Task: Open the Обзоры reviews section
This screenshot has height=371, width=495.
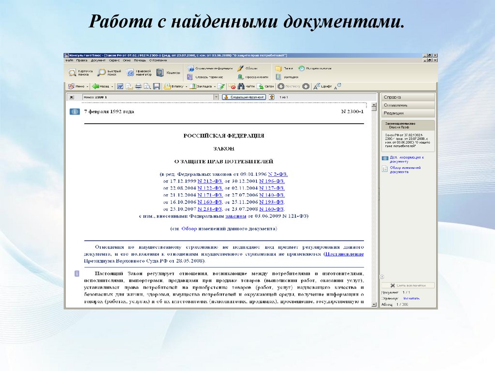Action: tap(247, 68)
